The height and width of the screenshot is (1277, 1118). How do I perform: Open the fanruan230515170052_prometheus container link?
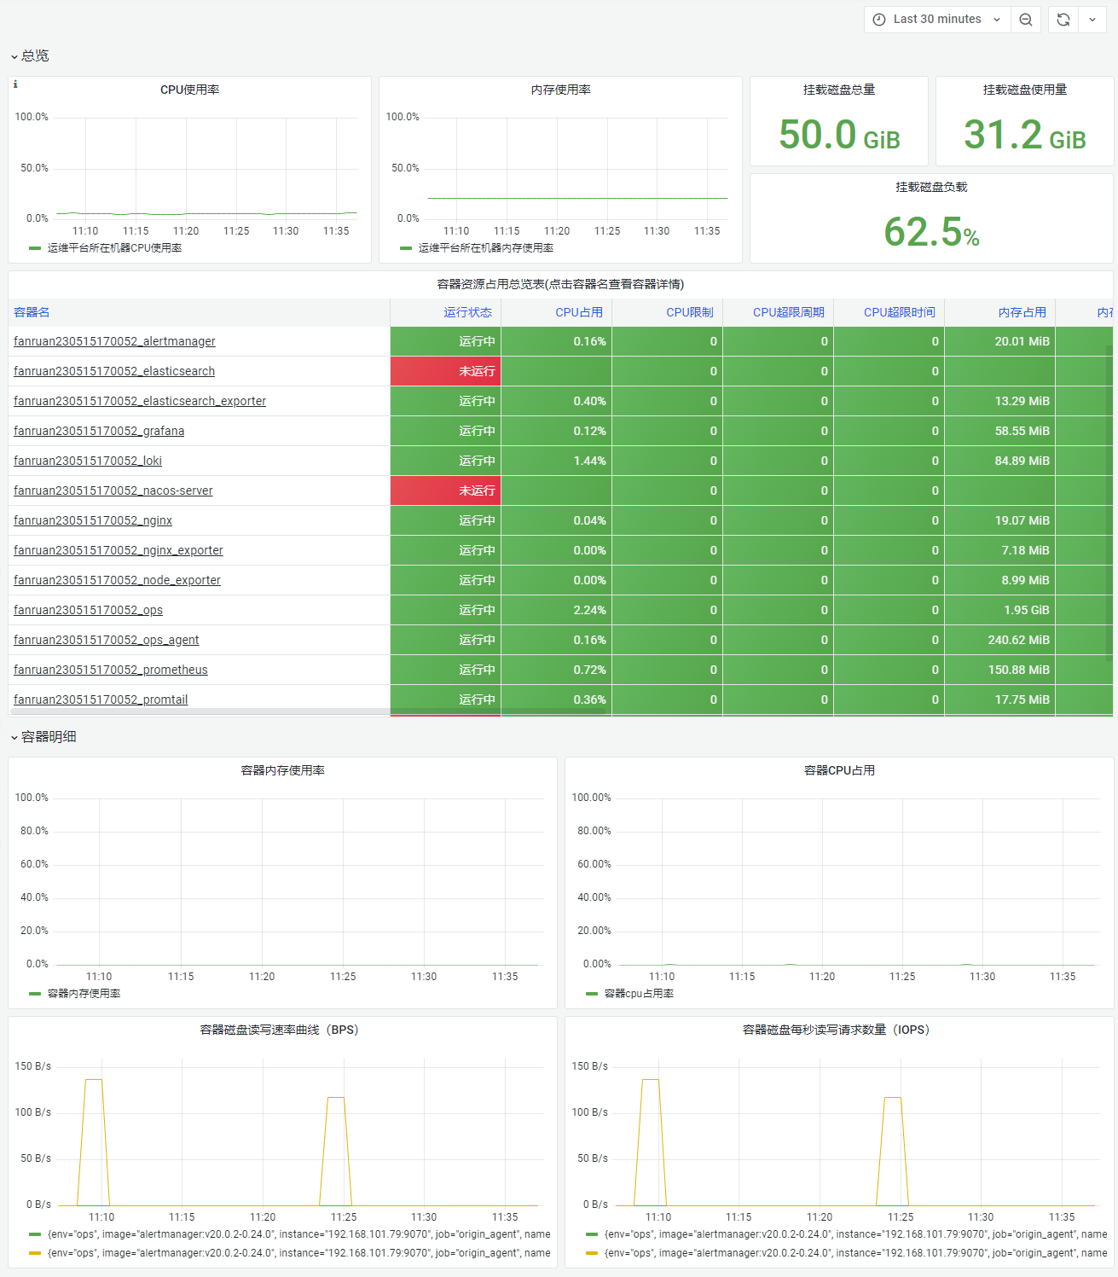[111, 670]
